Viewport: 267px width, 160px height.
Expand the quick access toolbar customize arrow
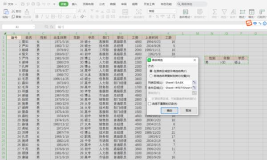tap(54, 4)
